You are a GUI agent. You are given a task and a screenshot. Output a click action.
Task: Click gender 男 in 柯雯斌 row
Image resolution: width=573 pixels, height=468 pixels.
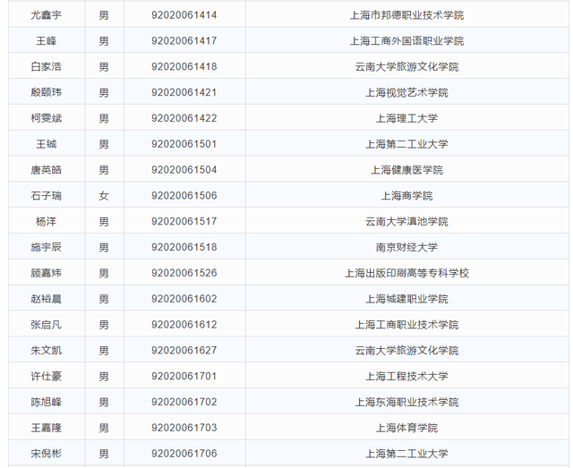tap(104, 118)
